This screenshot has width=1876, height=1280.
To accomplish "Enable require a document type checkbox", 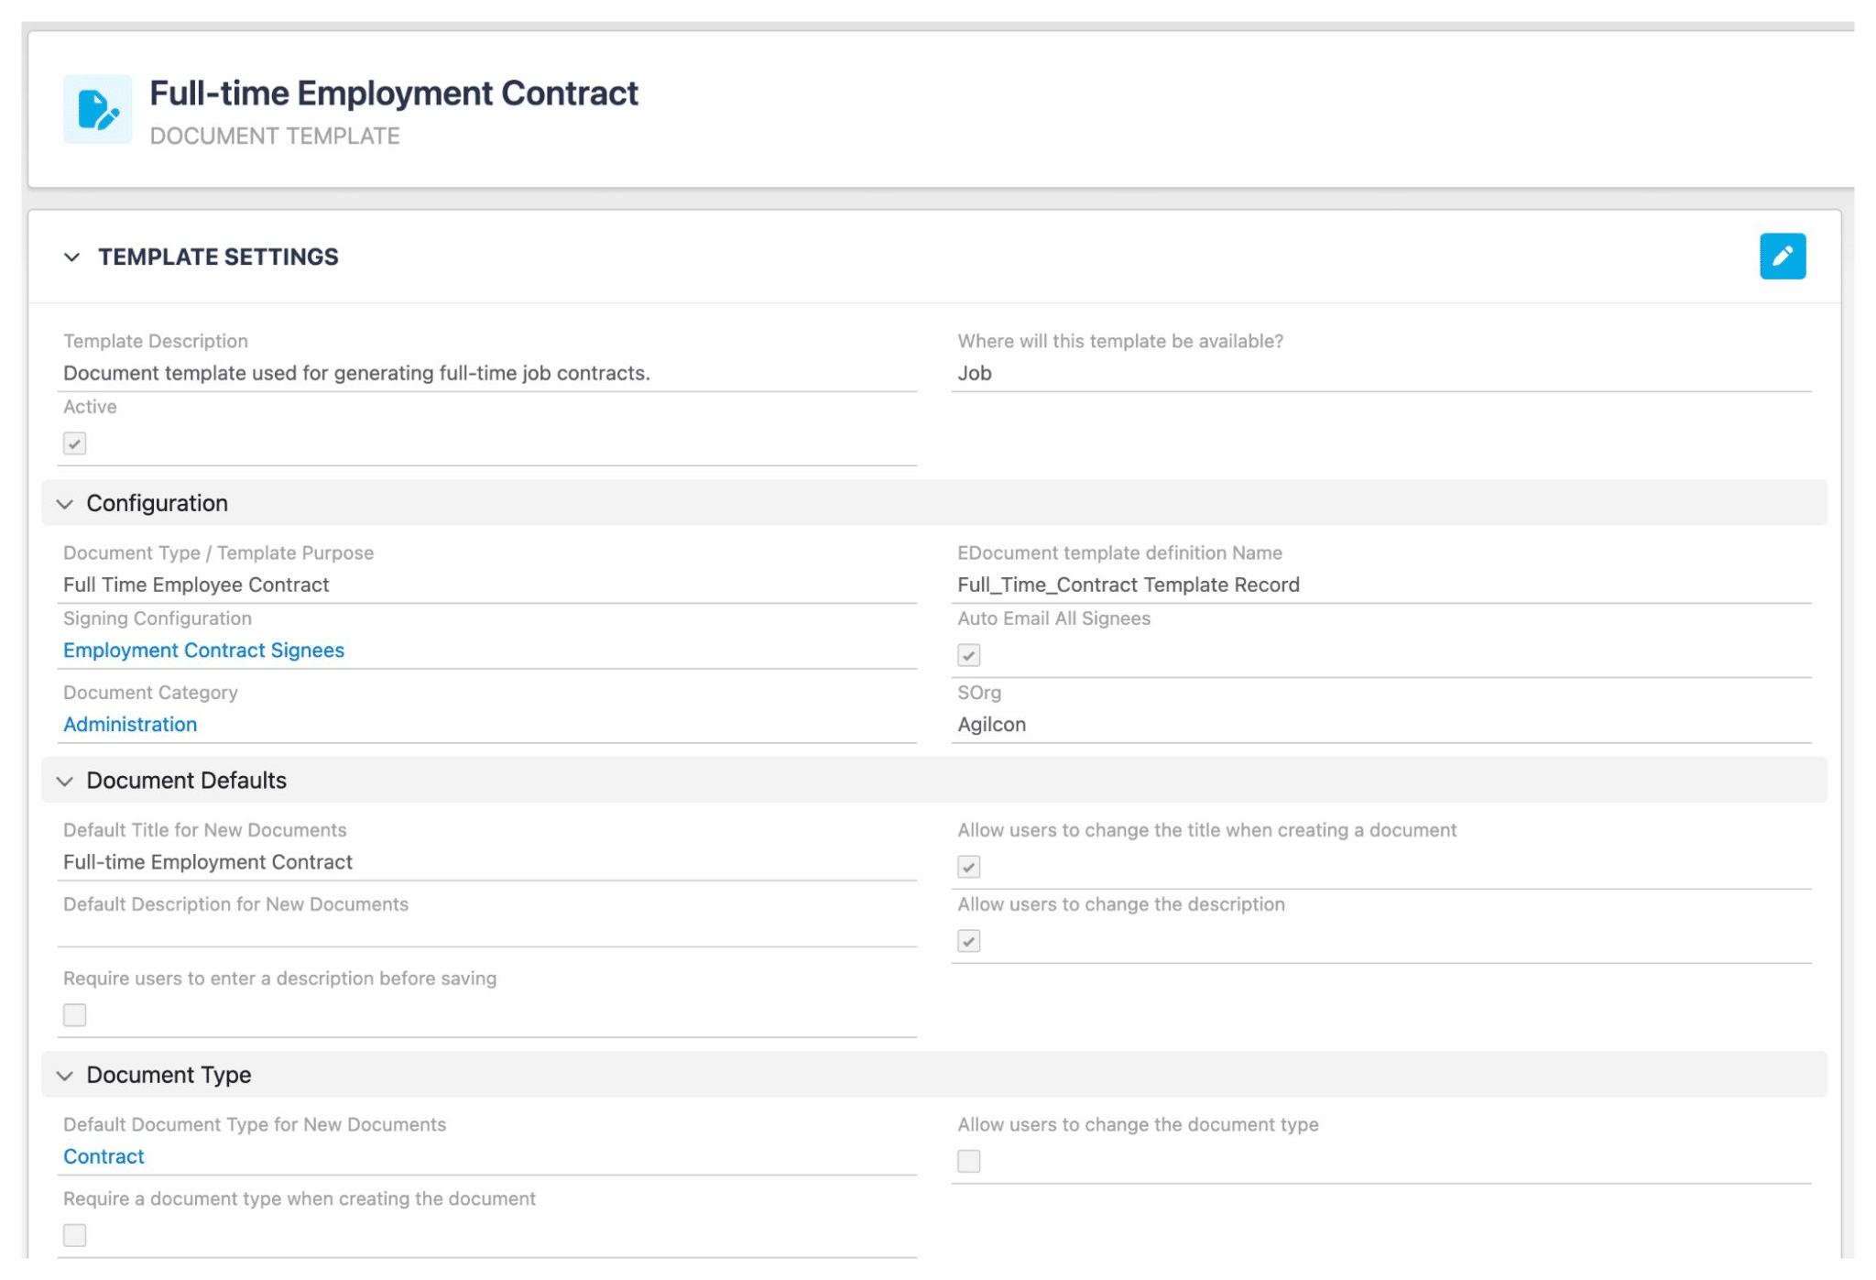I will click(x=74, y=1235).
